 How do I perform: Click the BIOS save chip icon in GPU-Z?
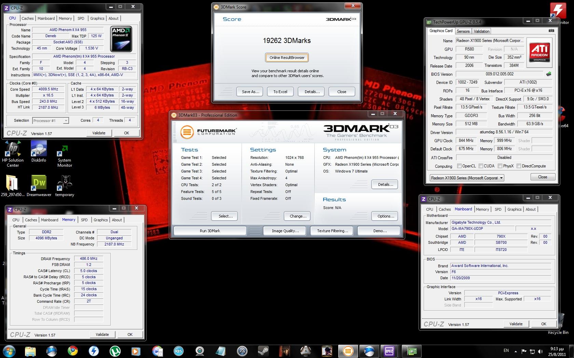[x=549, y=74]
